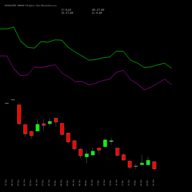The image size is (192, 192).
Task: Click the red candlestick for 03 Dec
Action: (68, 137)
